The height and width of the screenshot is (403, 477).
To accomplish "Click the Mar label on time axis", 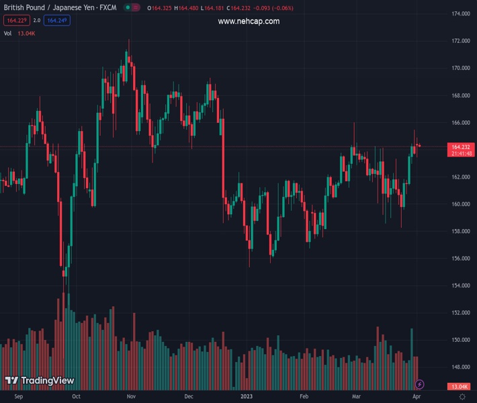I will [x=356, y=396].
